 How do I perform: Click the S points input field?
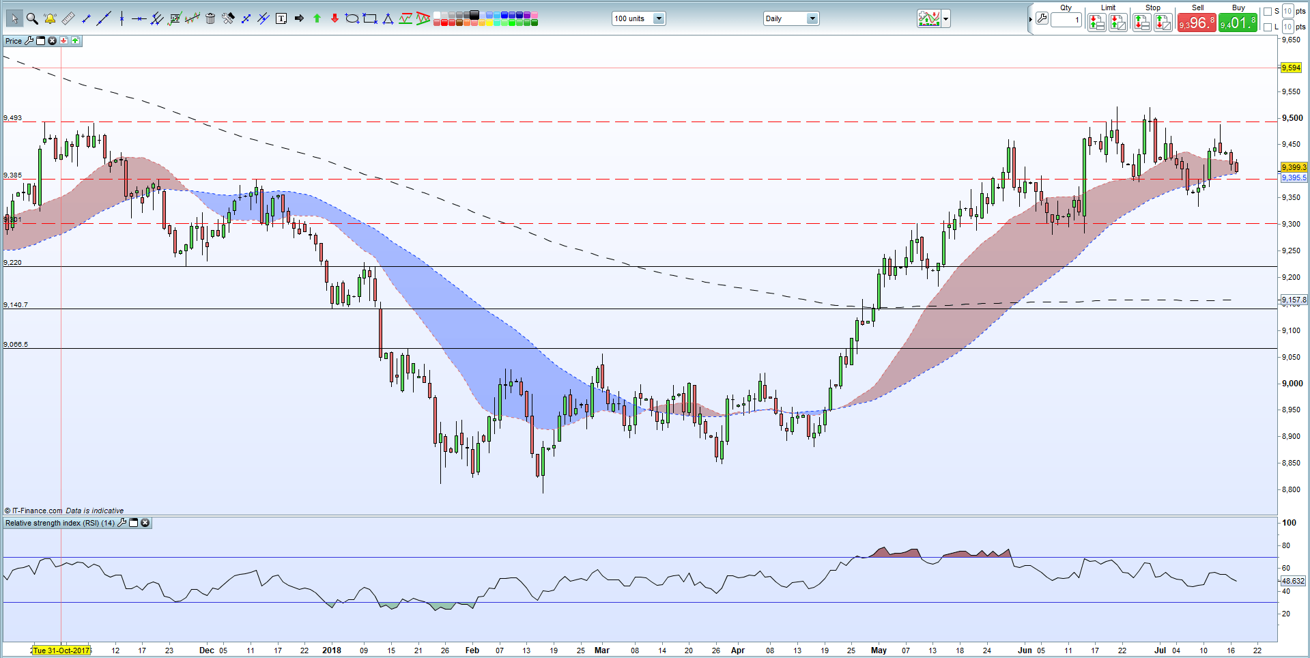coord(1287,11)
